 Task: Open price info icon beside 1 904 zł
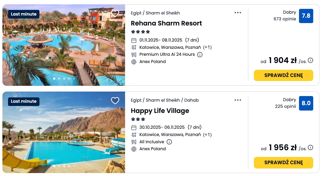click(311, 60)
